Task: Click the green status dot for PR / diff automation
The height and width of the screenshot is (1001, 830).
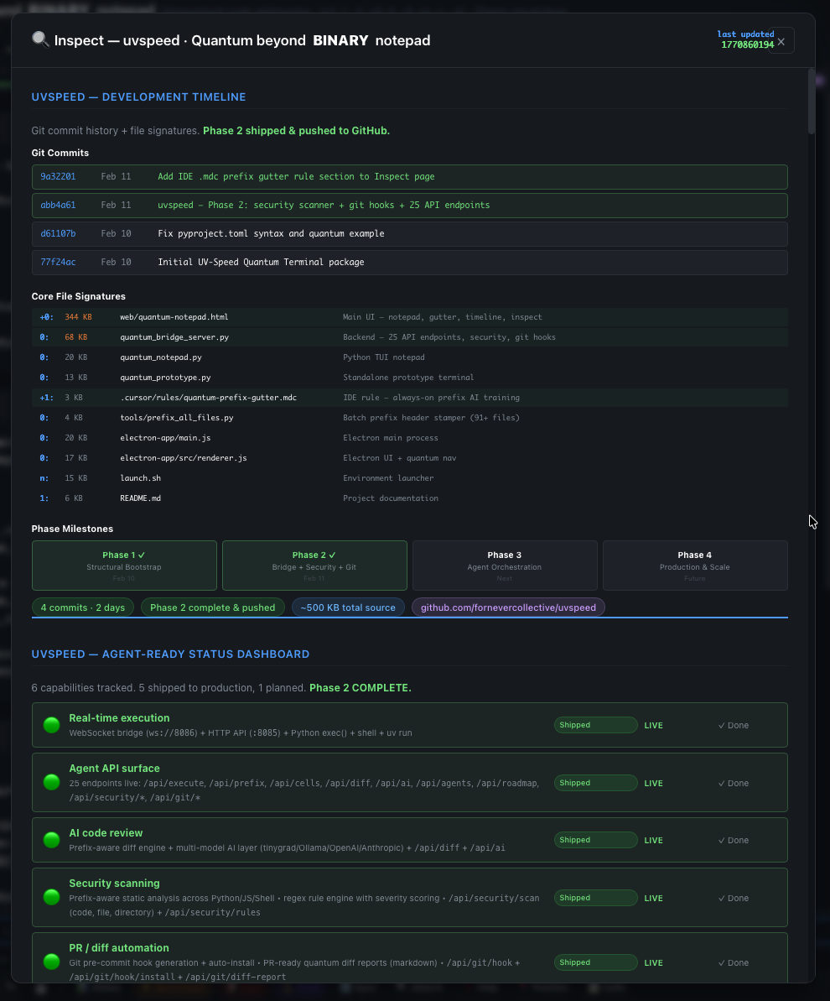Action: coord(52,962)
